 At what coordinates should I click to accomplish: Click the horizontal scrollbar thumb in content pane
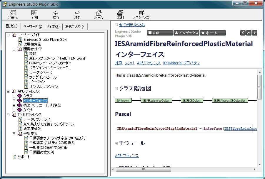pyautogui.click(x=144, y=169)
